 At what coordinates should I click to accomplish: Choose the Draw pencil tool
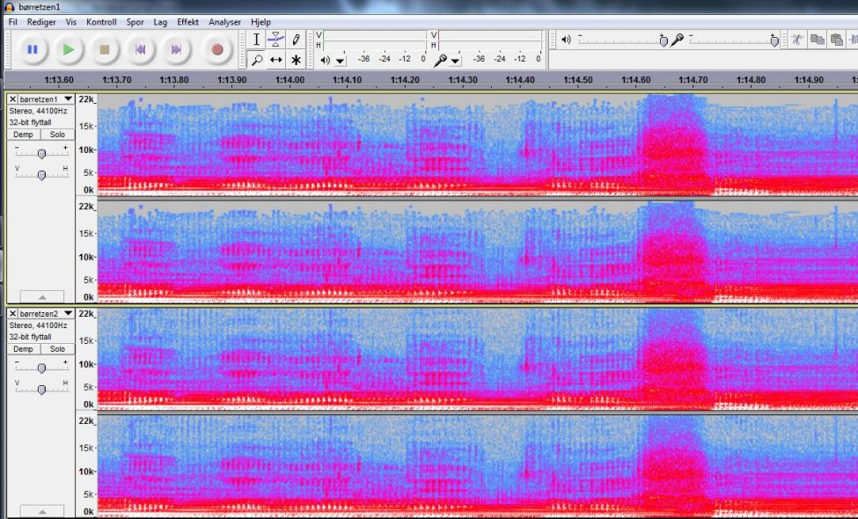point(297,40)
